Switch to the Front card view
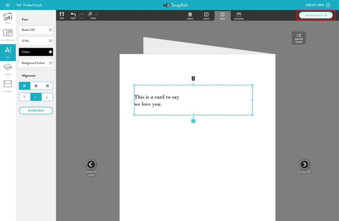339x221 pixels. 190,16
